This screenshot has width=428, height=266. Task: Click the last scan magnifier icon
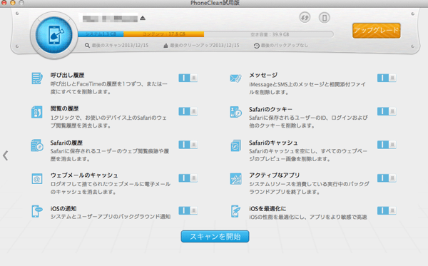tap(87, 46)
